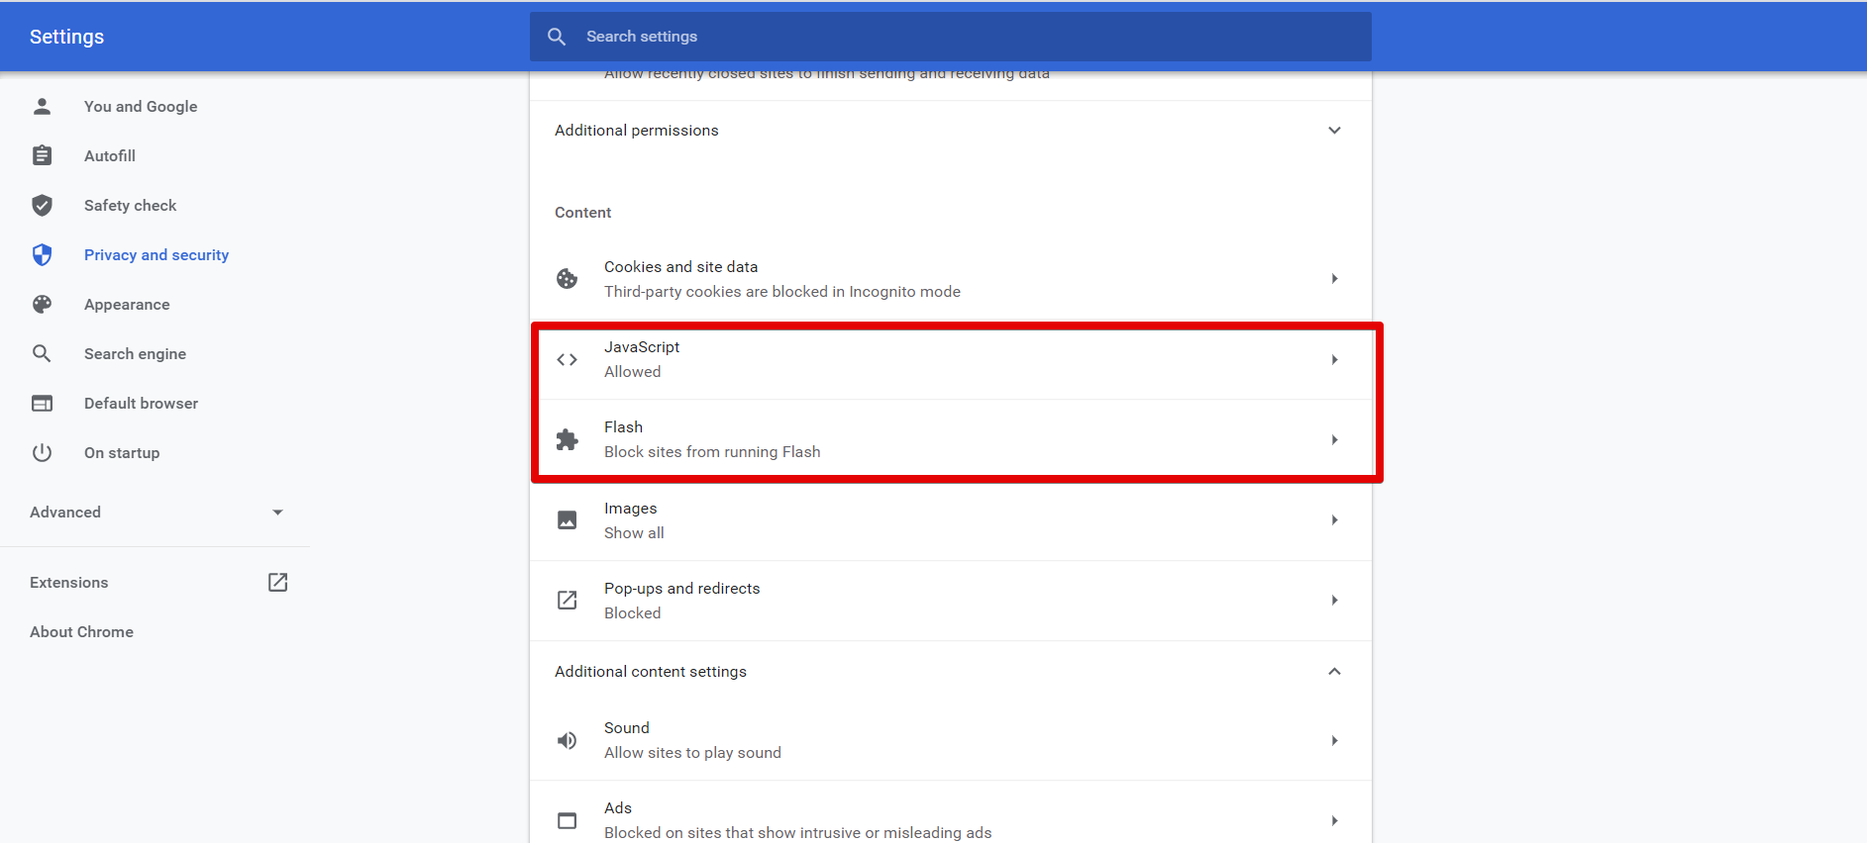The image size is (1867, 843).
Task: Open the Safety check section
Action: point(130,205)
